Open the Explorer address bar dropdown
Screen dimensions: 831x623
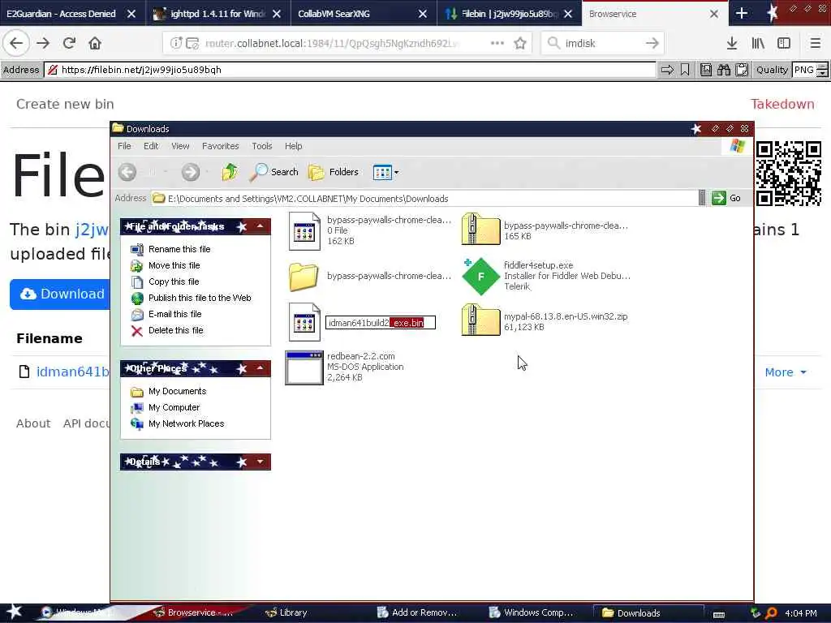point(702,198)
